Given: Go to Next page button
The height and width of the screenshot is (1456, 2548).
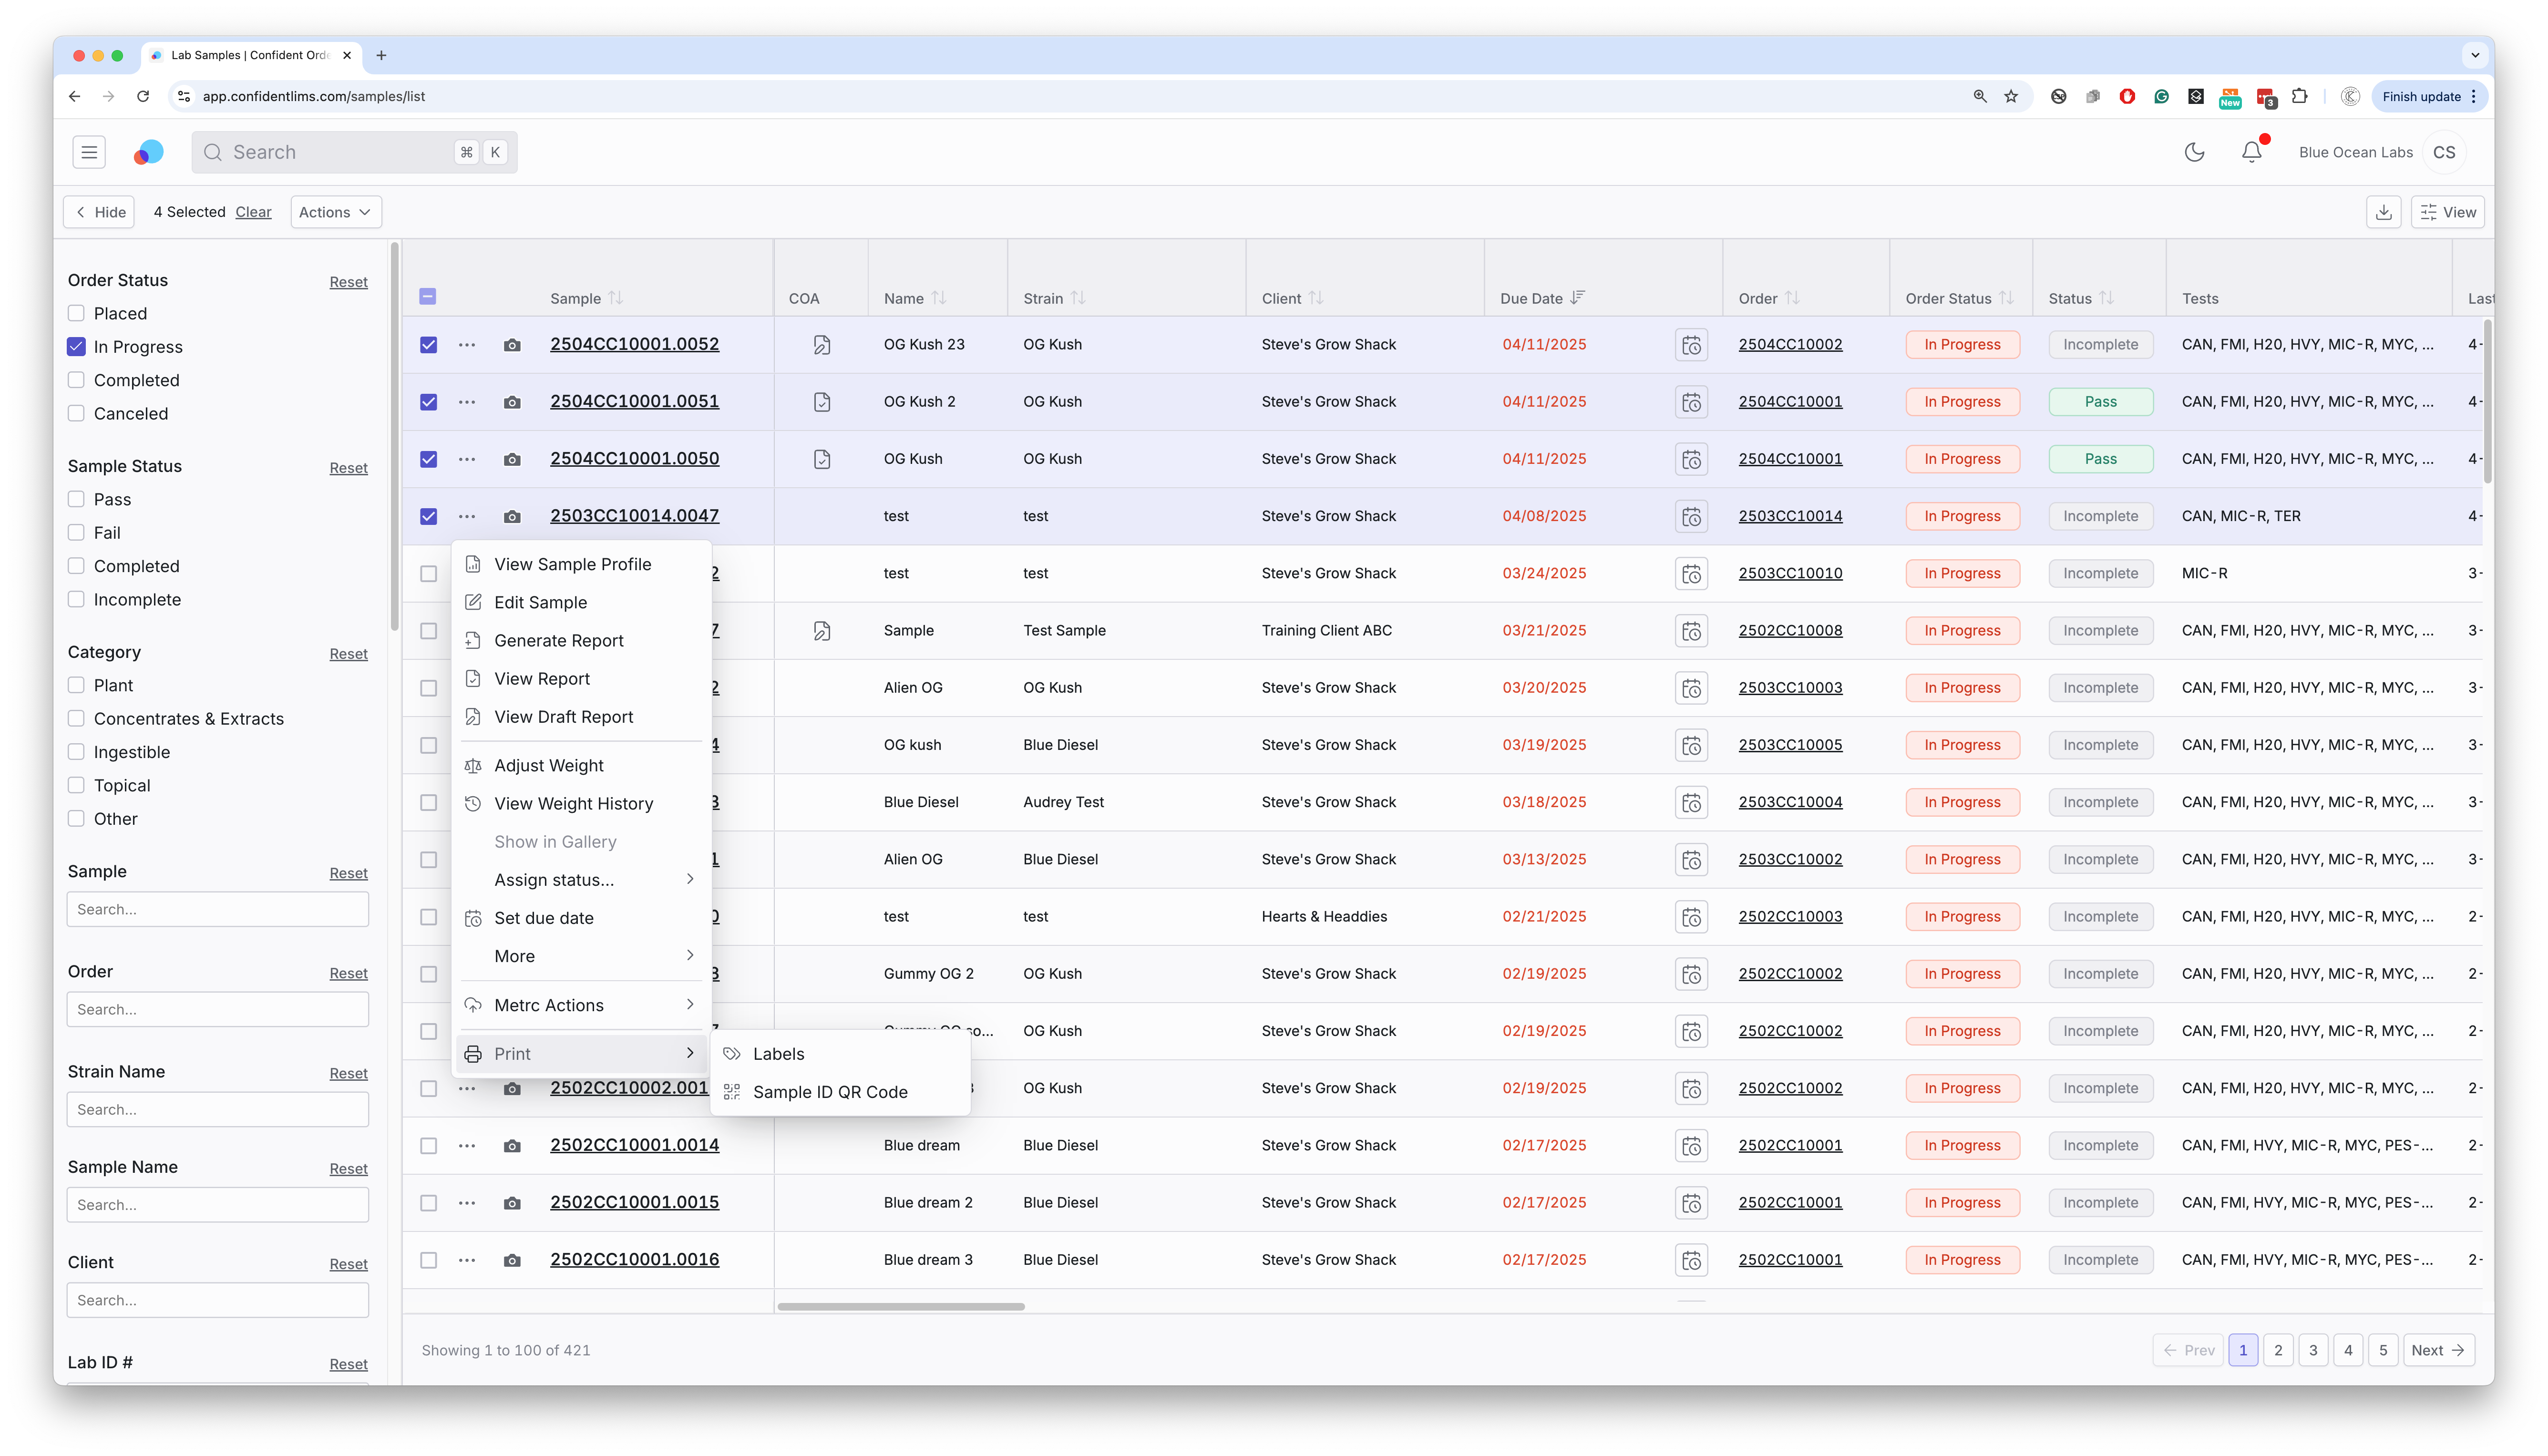Looking at the screenshot, I should click(x=2438, y=1350).
